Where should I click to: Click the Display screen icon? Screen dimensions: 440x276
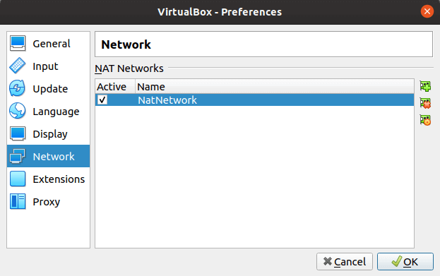(x=18, y=134)
